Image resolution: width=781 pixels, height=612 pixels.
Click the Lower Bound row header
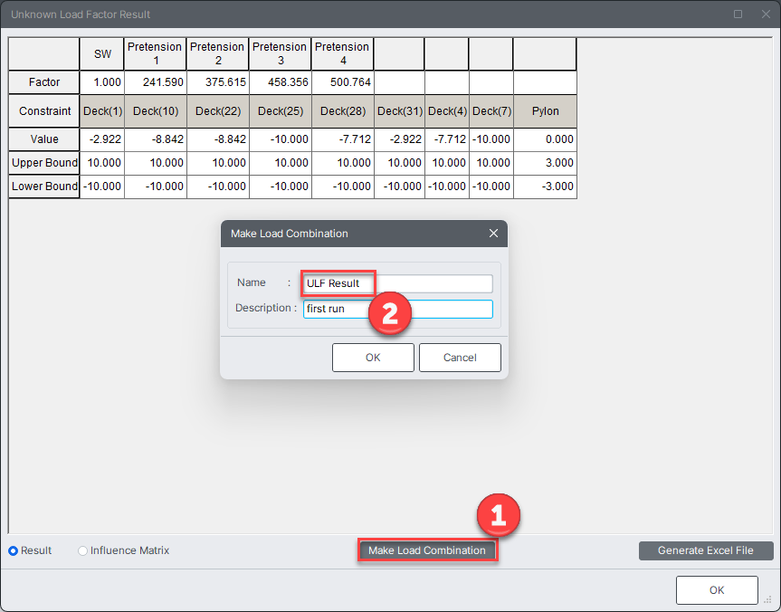tap(43, 186)
